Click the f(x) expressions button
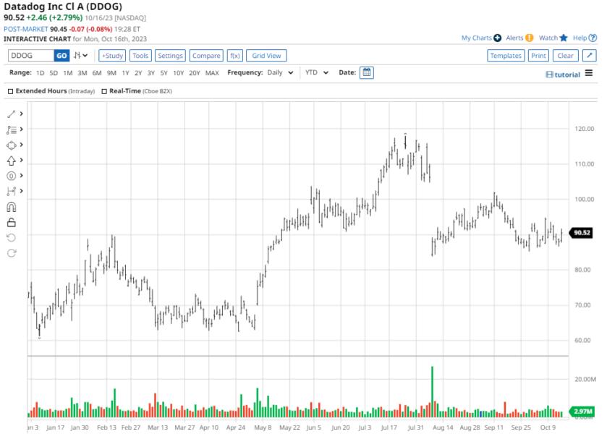Screen dimensions: 607x434 [x=235, y=56]
